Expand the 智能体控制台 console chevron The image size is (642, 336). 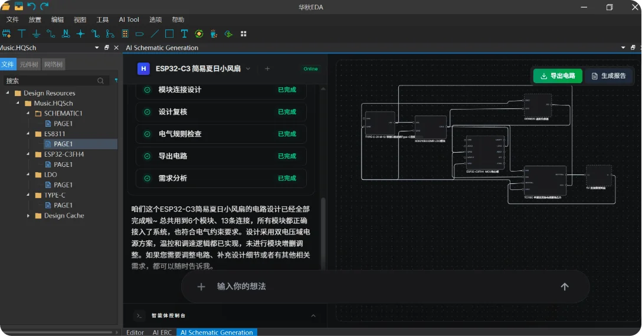[313, 315]
